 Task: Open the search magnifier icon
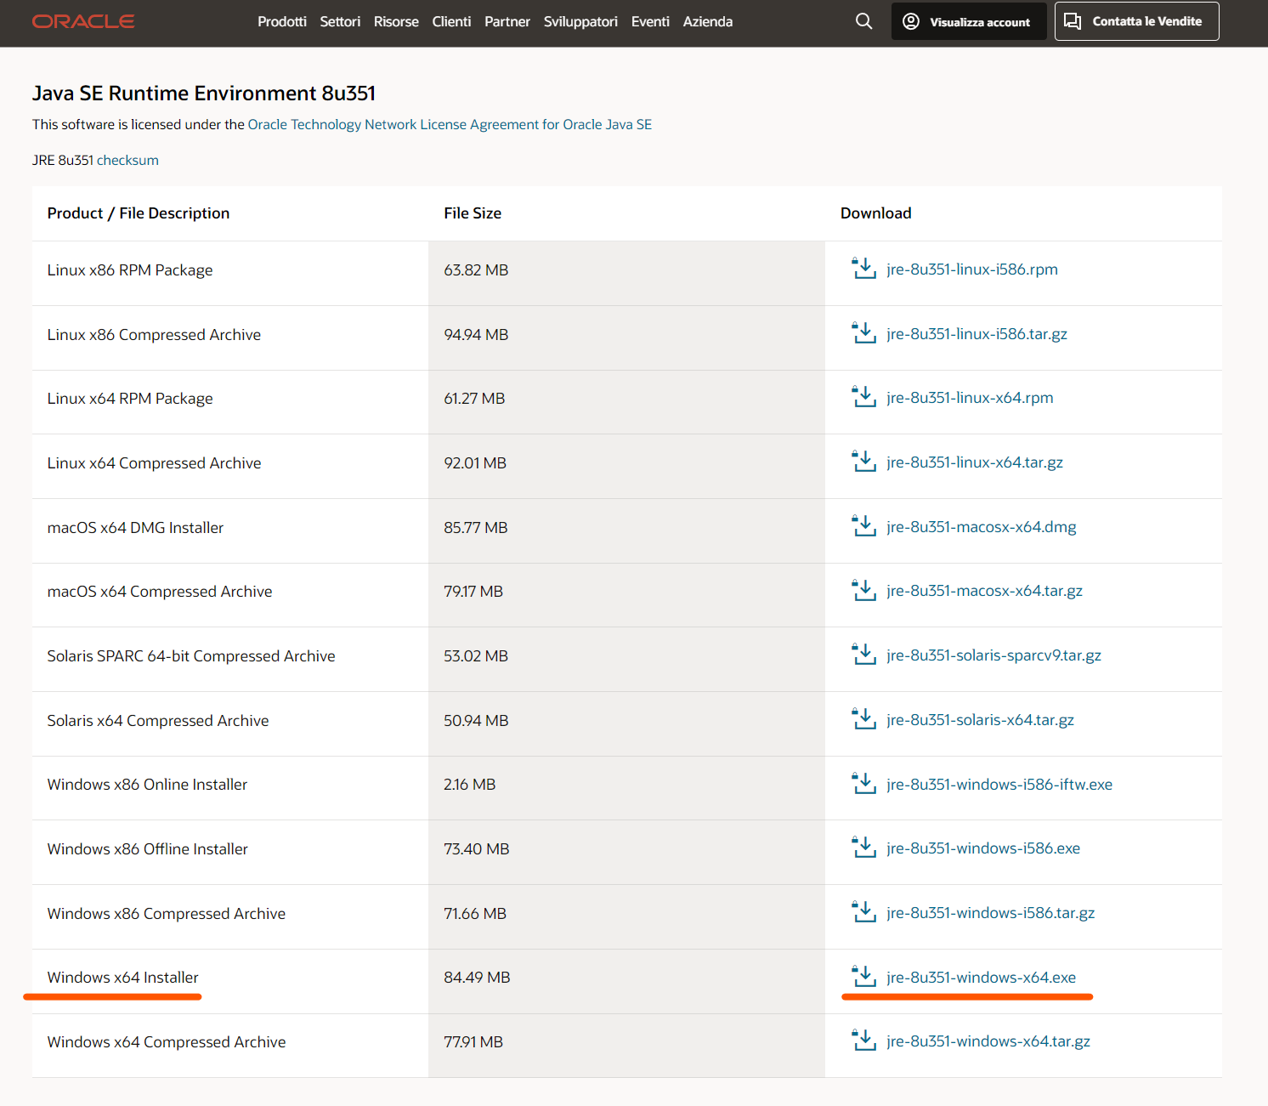[863, 21]
